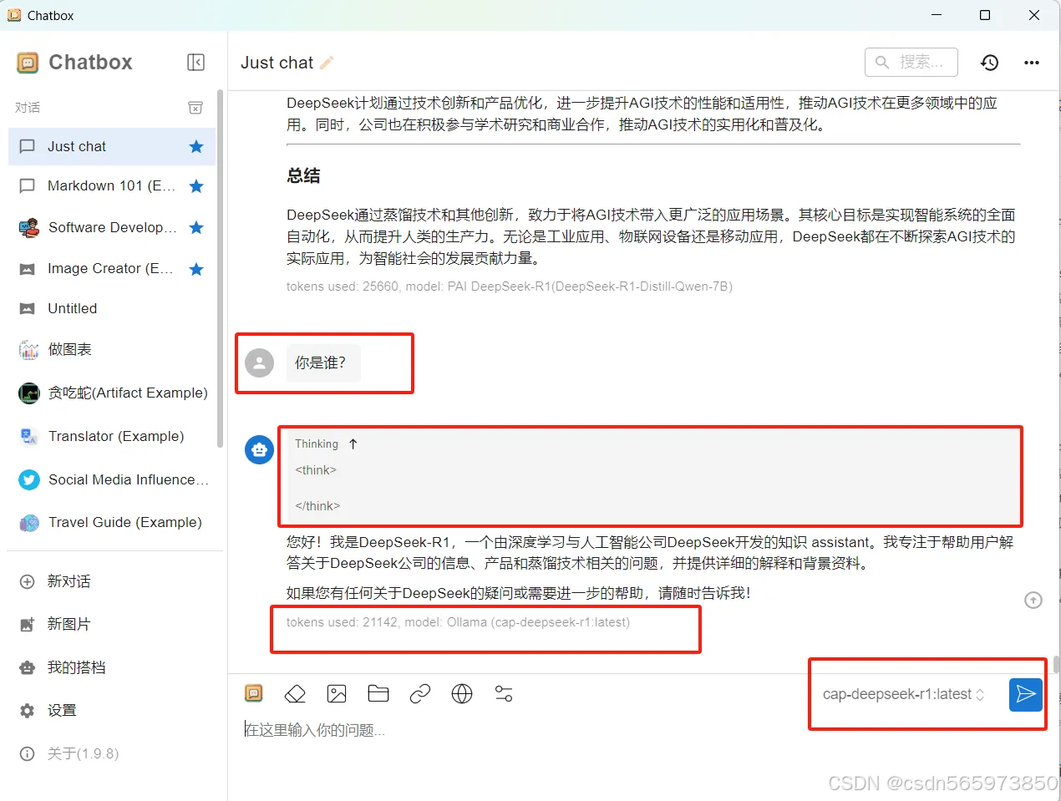
Task: Attach a file via the folder icon
Action: click(x=378, y=693)
